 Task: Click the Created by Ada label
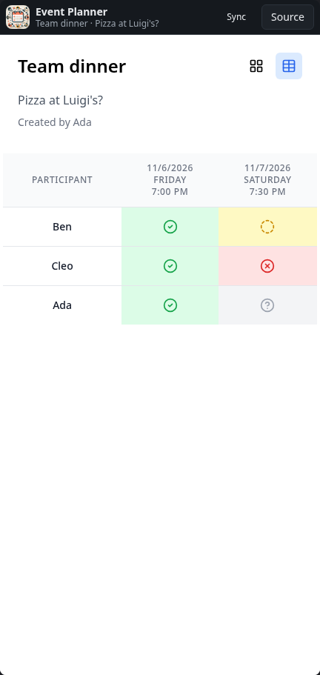point(55,122)
